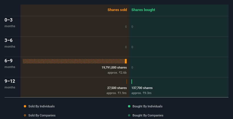The width and height of the screenshot is (233, 119).
Task: Click the shares bought 0 in 0–3 months
Action: (x=132, y=27)
